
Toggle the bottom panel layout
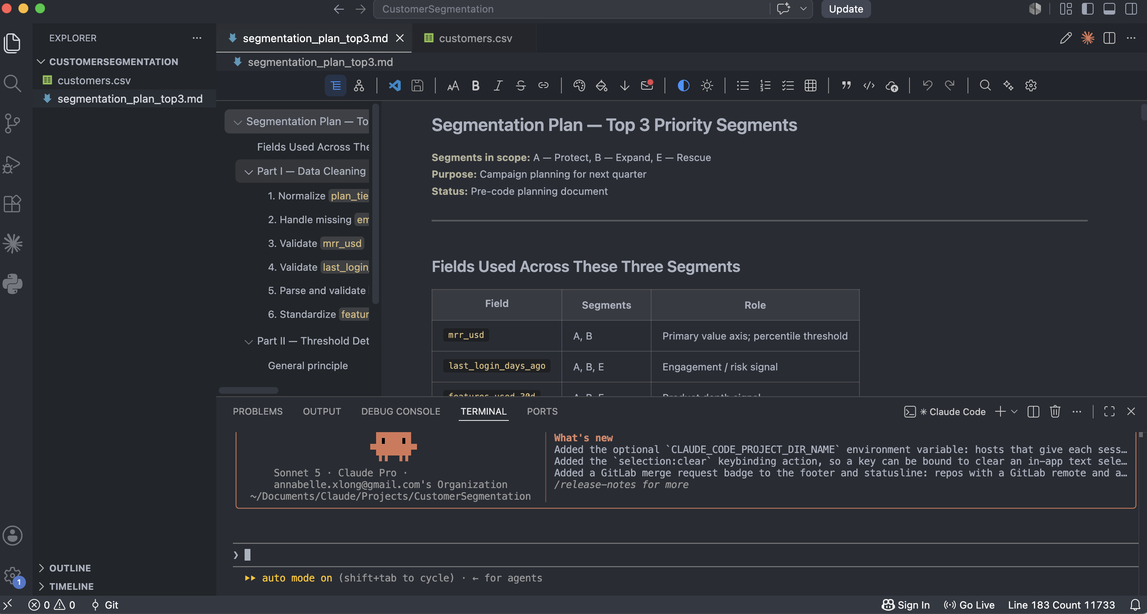coord(1109,9)
